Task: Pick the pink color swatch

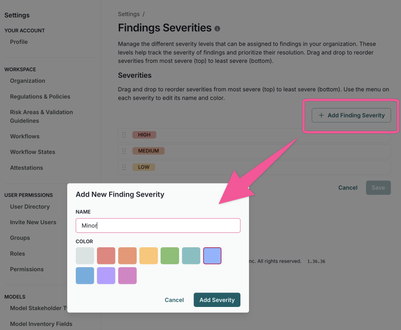Action: pyautogui.click(x=127, y=275)
